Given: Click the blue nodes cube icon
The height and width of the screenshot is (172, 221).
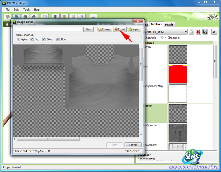Looking at the screenshot, I should click(x=56, y=17).
